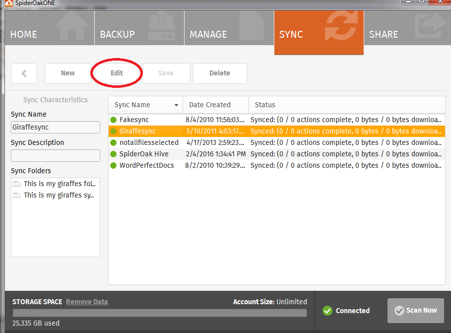Click green status dot for Fakesync
This screenshot has width=451, height=333.
113,120
